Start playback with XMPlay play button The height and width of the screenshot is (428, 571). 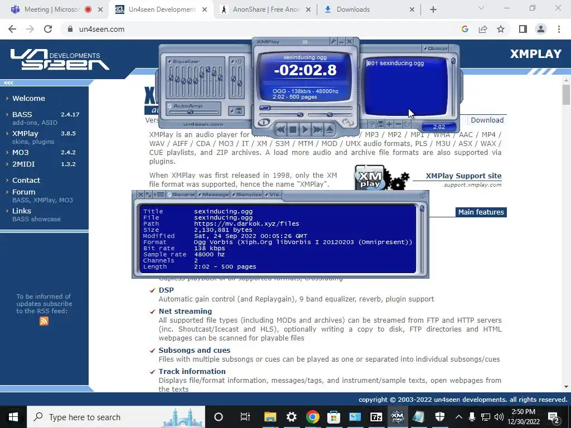tap(305, 129)
